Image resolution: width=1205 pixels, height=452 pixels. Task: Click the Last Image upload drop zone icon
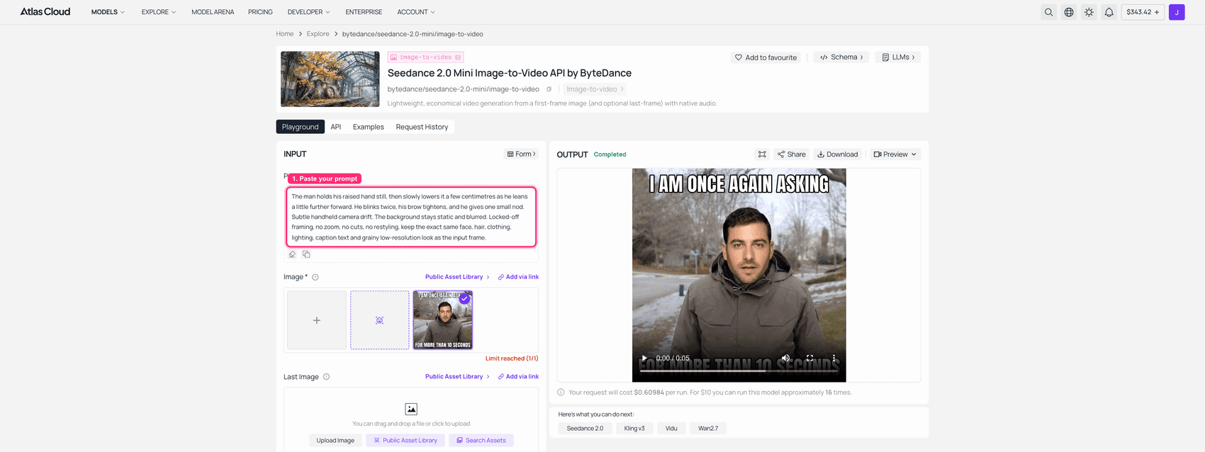point(411,409)
